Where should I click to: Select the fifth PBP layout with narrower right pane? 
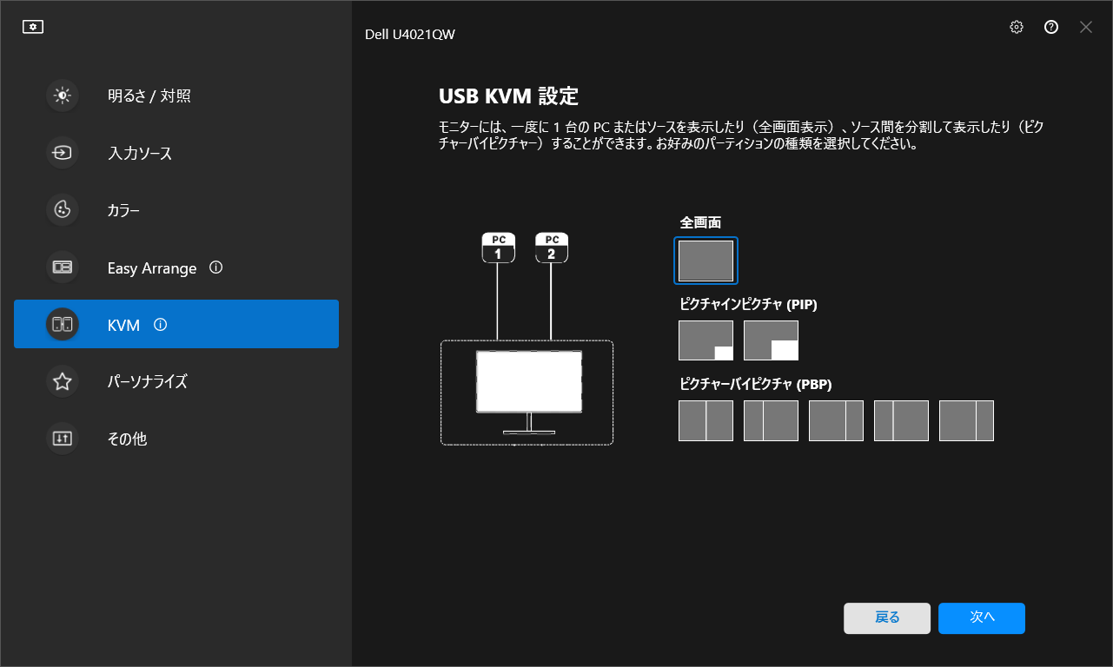966,420
